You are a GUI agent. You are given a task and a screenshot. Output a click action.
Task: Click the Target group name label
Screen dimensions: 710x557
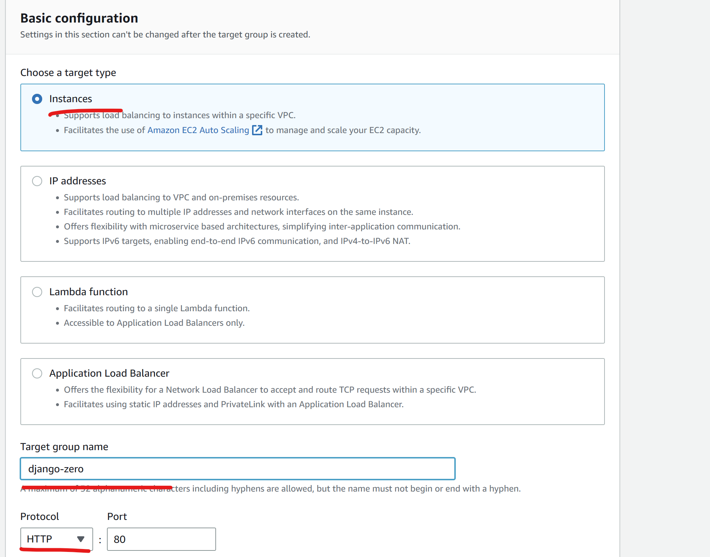point(64,447)
